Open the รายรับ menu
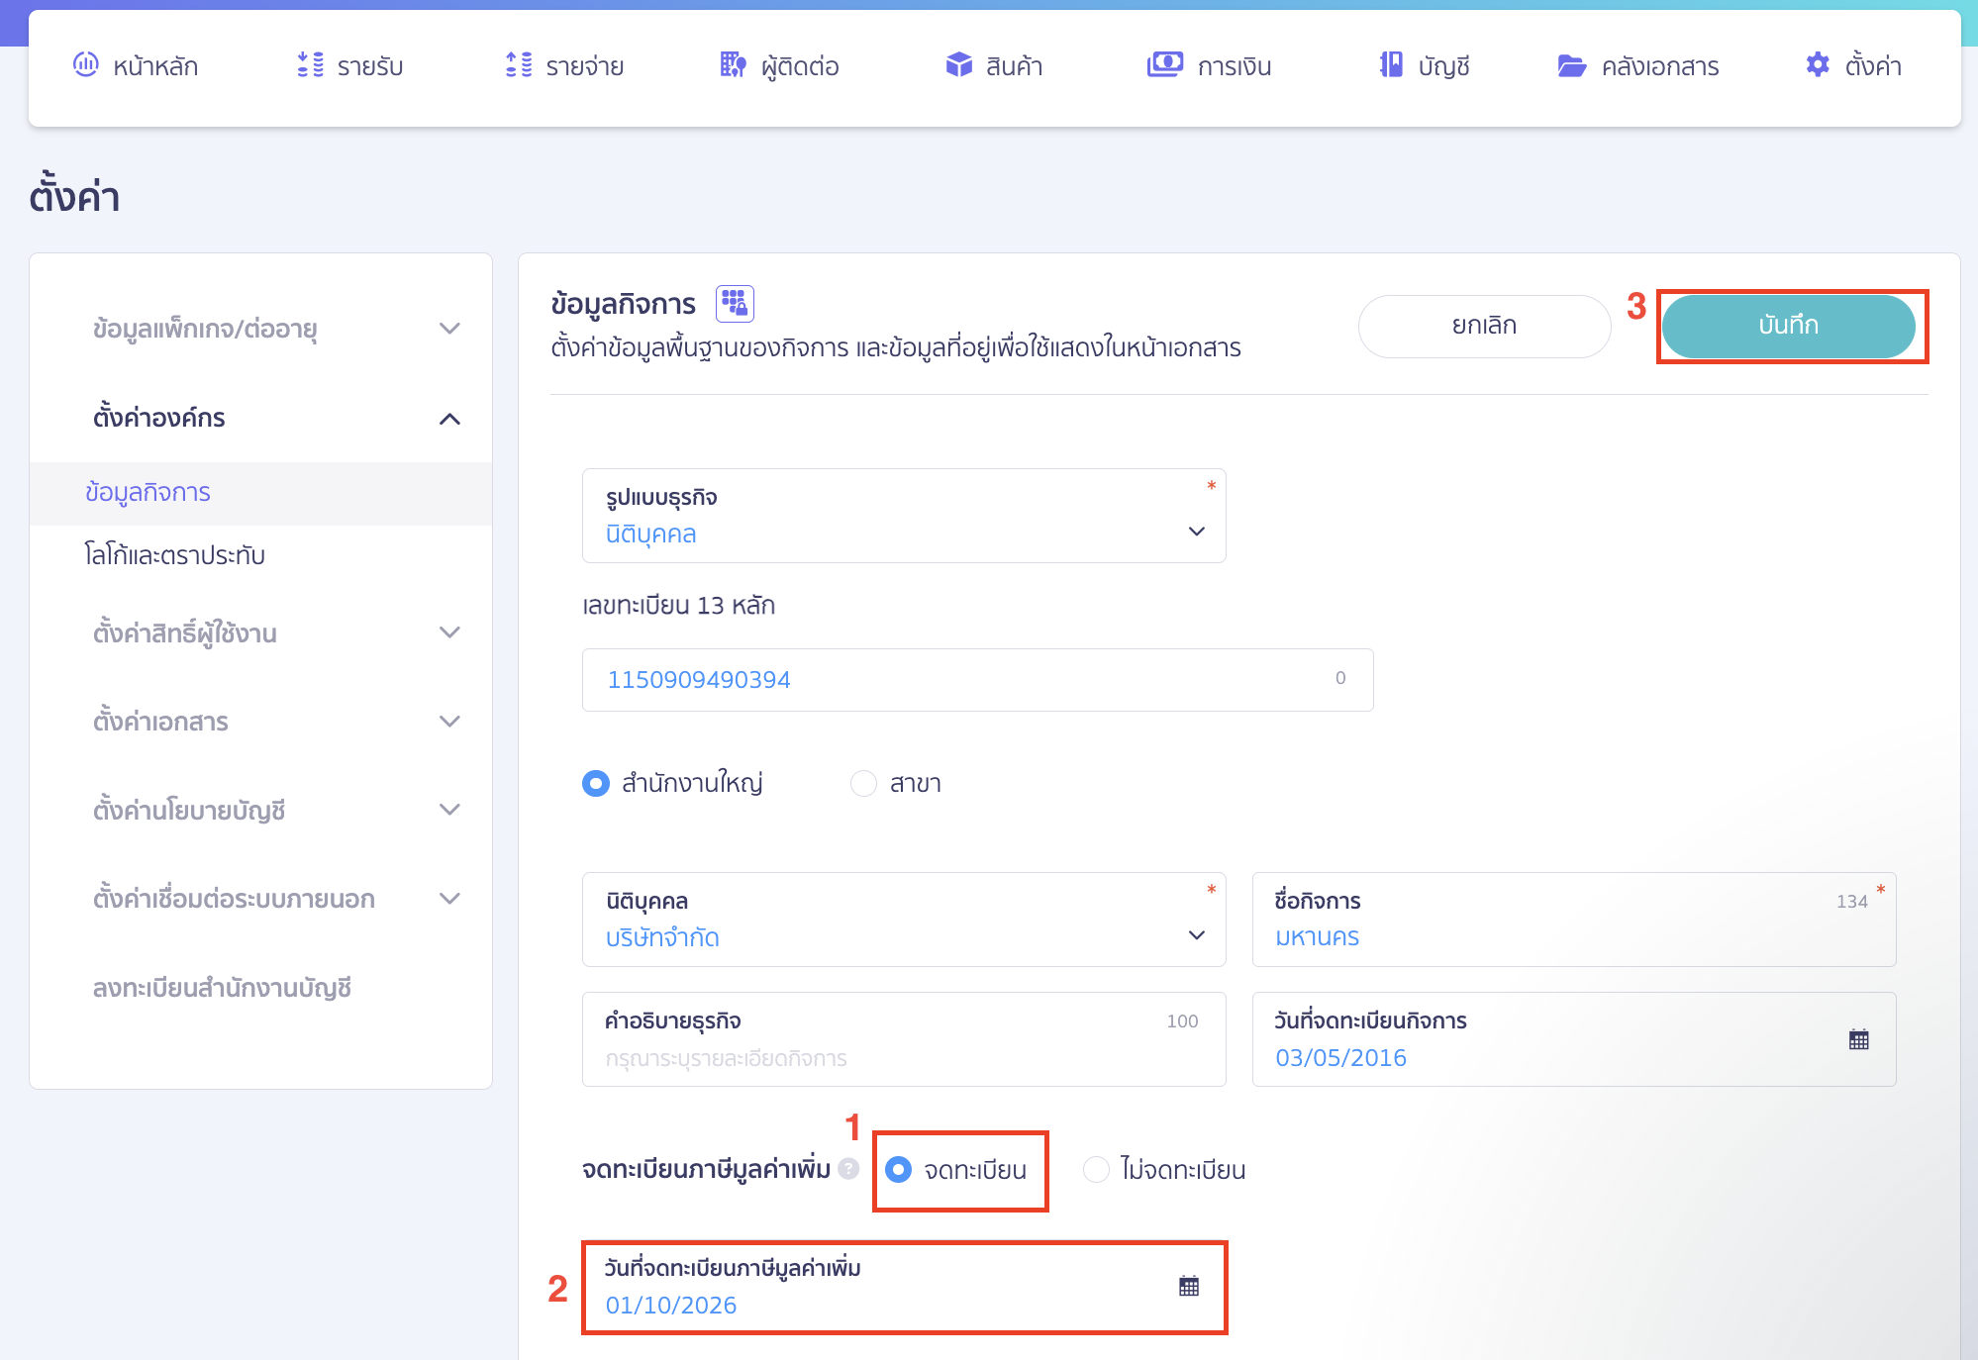1978x1360 pixels. pos(350,66)
